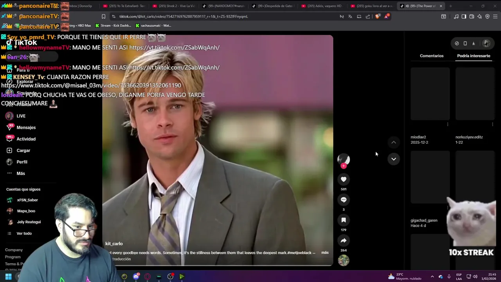Screen dimensions: 501x282
Task: Open Discord from the Windows taskbar
Action: pos(136,277)
